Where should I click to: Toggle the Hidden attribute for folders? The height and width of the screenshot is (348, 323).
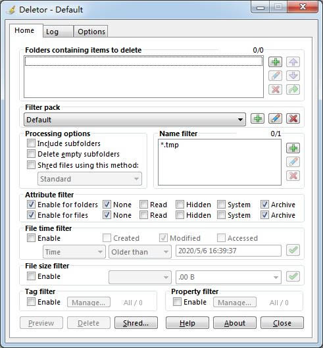coord(180,204)
